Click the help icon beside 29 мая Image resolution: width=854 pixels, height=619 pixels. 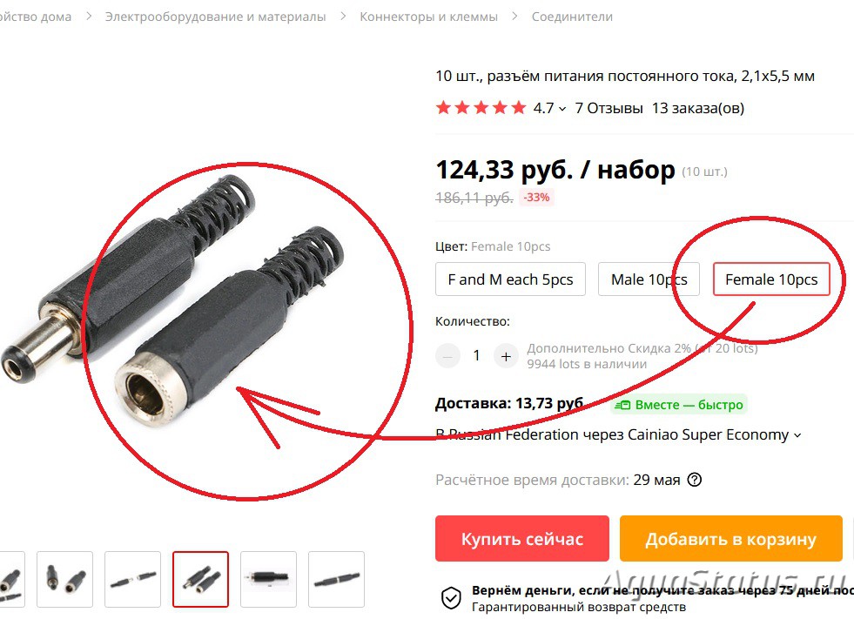tap(695, 480)
